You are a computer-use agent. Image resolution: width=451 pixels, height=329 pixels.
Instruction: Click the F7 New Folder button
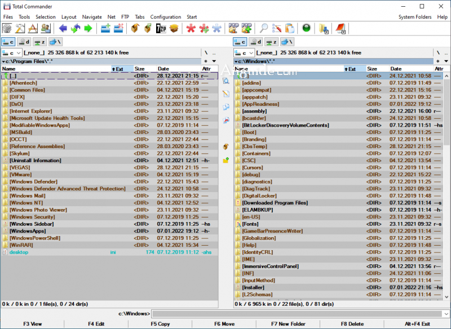(x=288, y=324)
